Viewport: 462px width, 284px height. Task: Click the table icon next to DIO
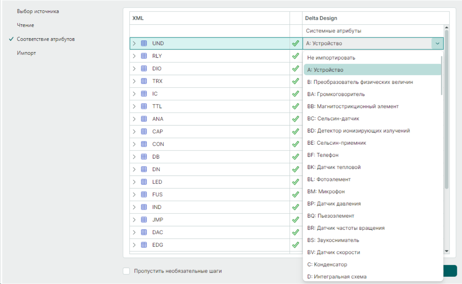[144, 68]
